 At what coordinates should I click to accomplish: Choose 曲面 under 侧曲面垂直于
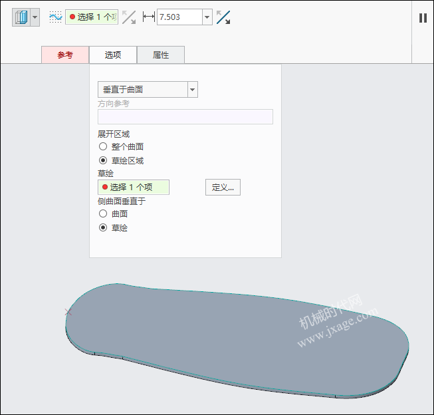pyautogui.click(x=103, y=213)
